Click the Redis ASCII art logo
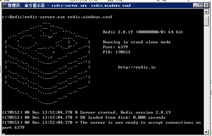This screenshot has height=136, width=212. 47,63
